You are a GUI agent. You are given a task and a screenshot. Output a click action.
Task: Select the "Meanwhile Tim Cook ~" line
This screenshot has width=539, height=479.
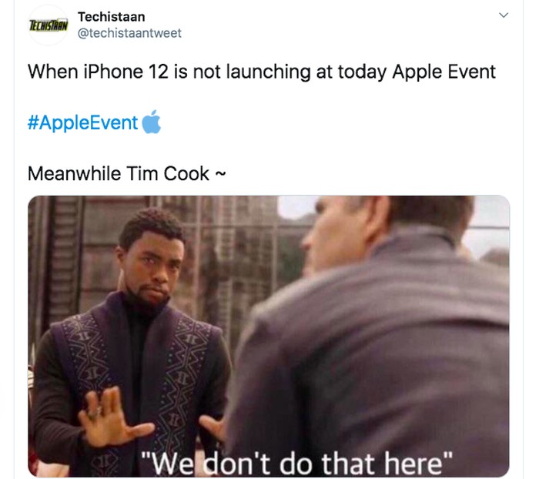126,173
